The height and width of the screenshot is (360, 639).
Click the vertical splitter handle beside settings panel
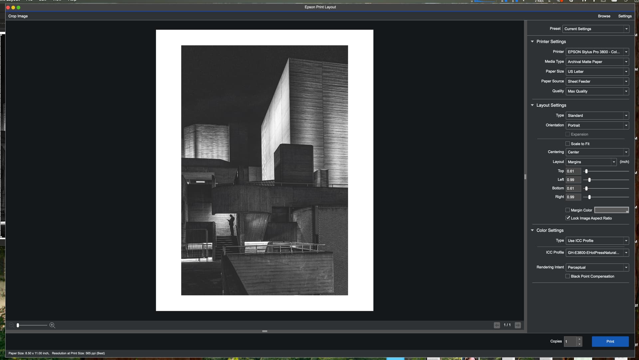[x=525, y=177]
